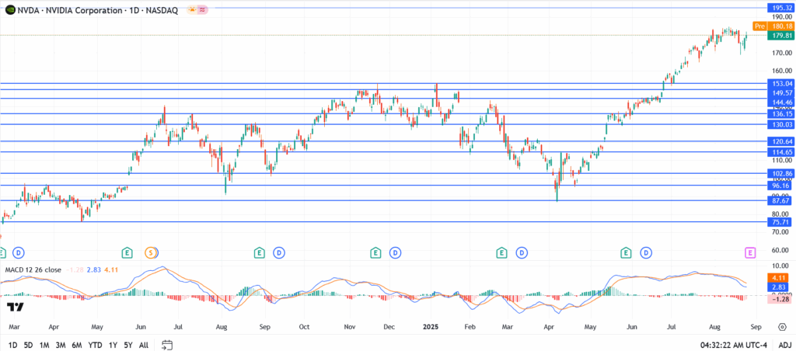Set range to 6M
Viewport: 796px width, 351px height.
76,344
